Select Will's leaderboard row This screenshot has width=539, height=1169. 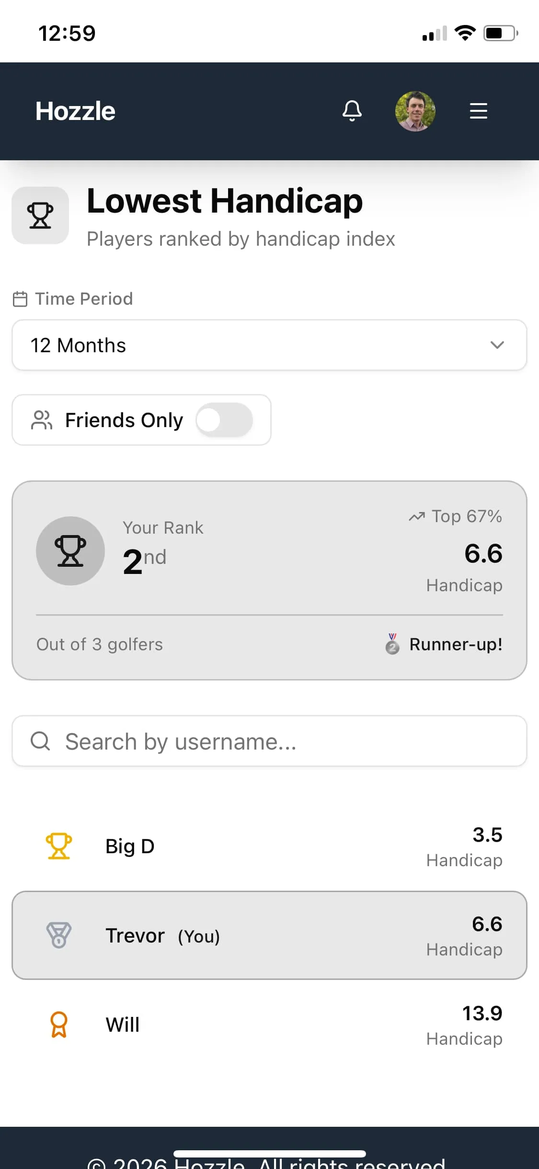(x=269, y=1025)
